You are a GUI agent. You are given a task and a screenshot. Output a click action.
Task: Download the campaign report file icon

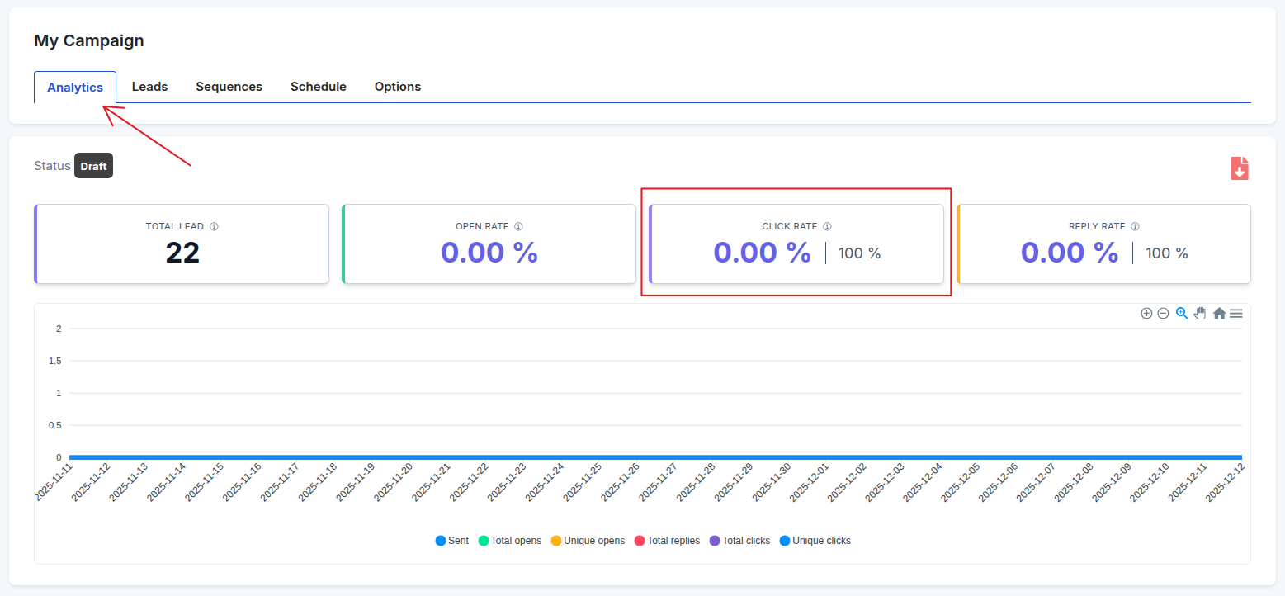click(x=1239, y=168)
